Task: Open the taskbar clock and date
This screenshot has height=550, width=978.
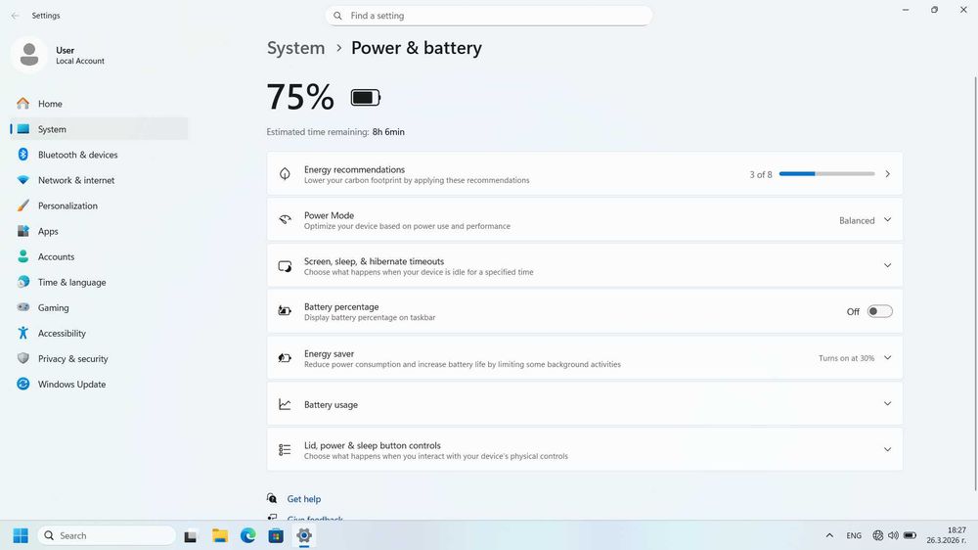Action: tap(946, 535)
